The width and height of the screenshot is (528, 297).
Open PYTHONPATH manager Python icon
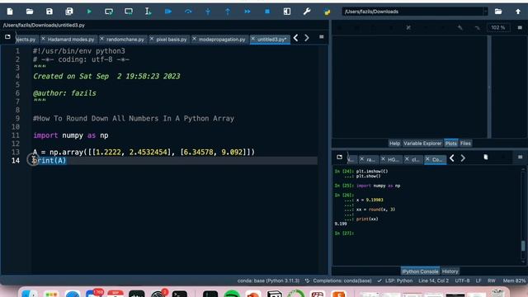coord(327,12)
